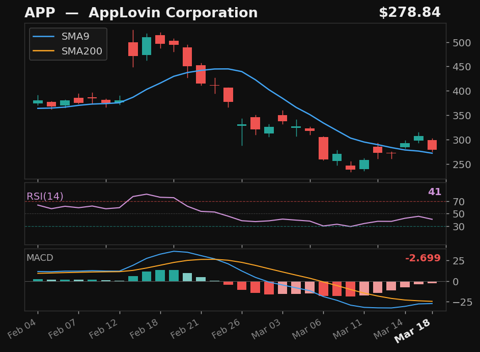
Task: Click the MACD value -2.699
Action: (x=423, y=258)
